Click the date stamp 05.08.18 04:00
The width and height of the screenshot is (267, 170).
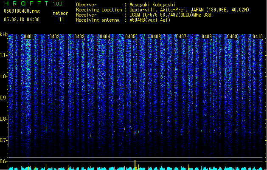[22, 20]
